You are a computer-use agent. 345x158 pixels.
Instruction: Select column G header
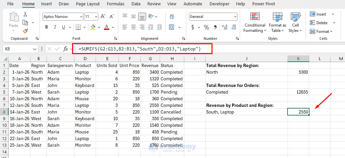[x=150, y=59]
